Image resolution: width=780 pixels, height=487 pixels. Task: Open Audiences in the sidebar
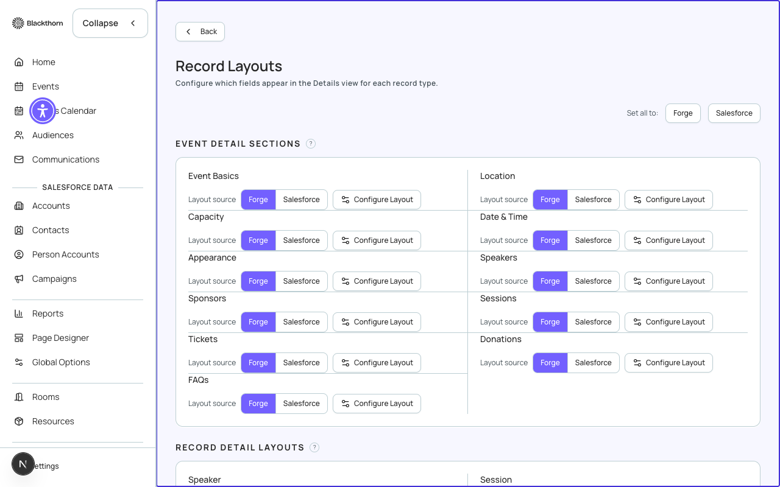(x=77, y=135)
